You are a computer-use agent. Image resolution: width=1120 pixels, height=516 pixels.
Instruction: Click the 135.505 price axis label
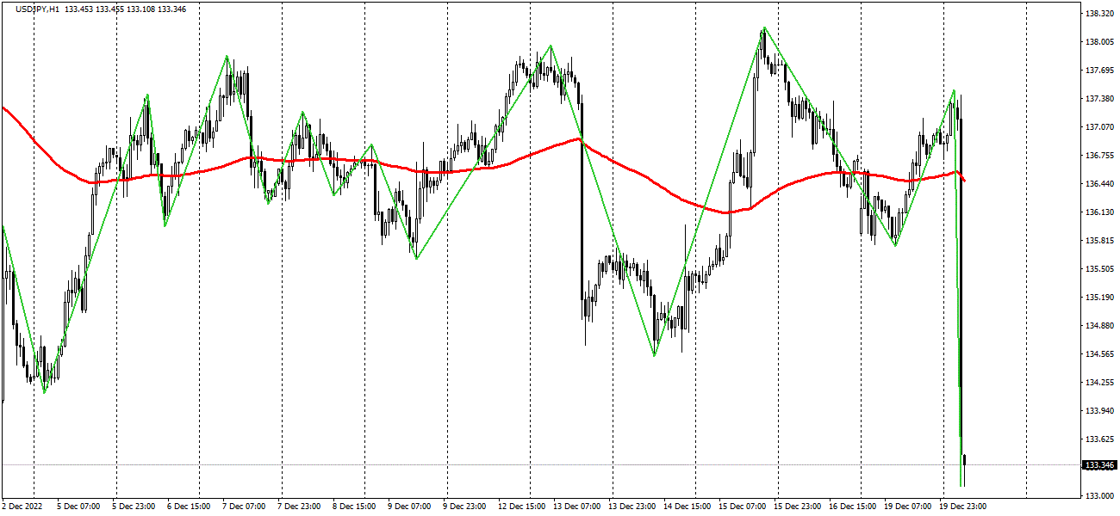[1098, 269]
